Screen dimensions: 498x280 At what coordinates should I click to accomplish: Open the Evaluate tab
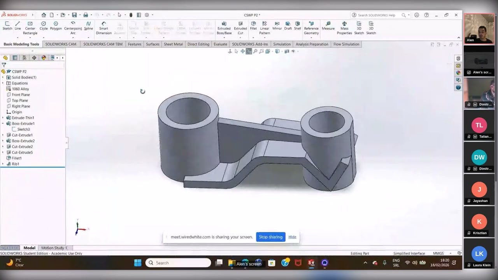(220, 44)
